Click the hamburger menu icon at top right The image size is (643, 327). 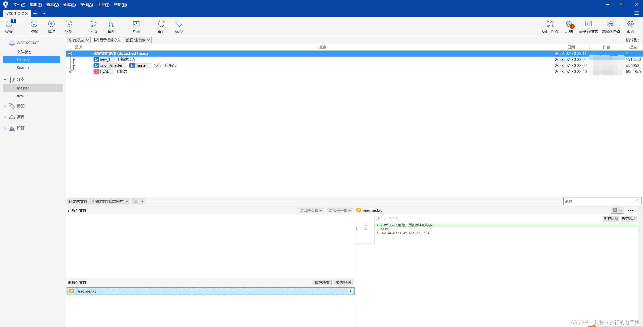click(x=636, y=13)
